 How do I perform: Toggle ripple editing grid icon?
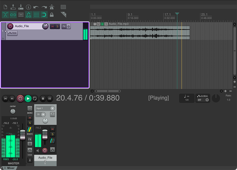tap(21, 15)
